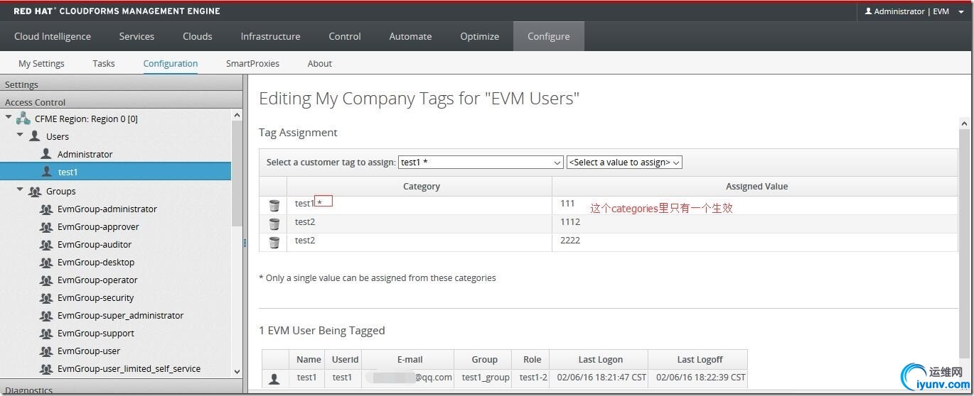Sort table by the Role column
The height and width of the screenshot is (396, 974).
point(533,359)
